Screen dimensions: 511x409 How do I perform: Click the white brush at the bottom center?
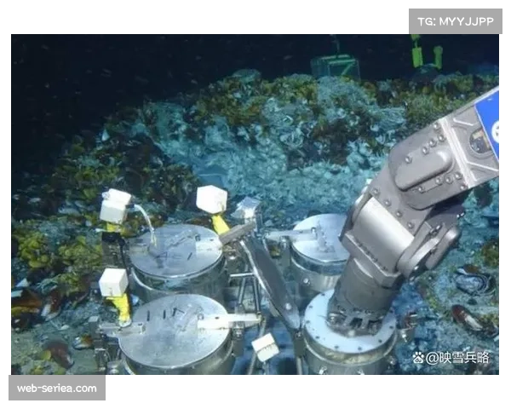(x=265, y=346)
